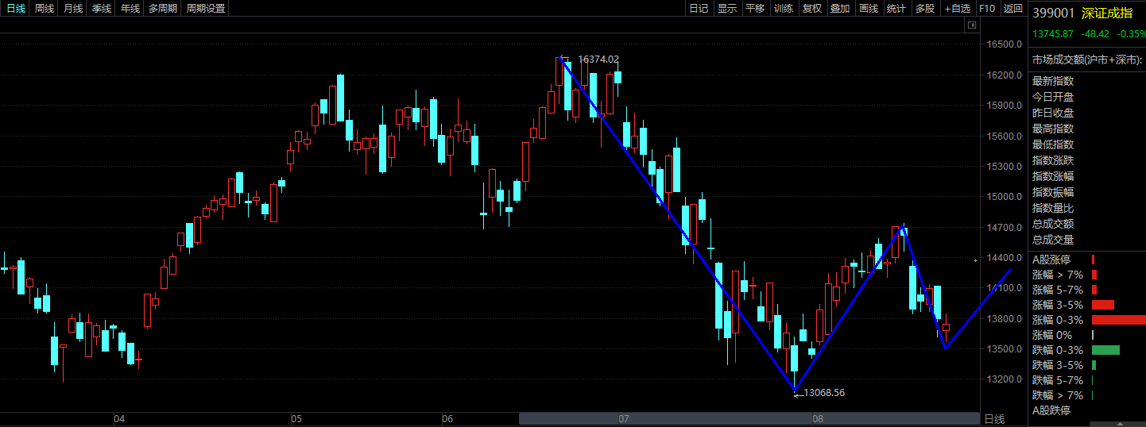1146x427 pixels.
Task: Open the 叠加 overlay option
Action: [840, 8]
